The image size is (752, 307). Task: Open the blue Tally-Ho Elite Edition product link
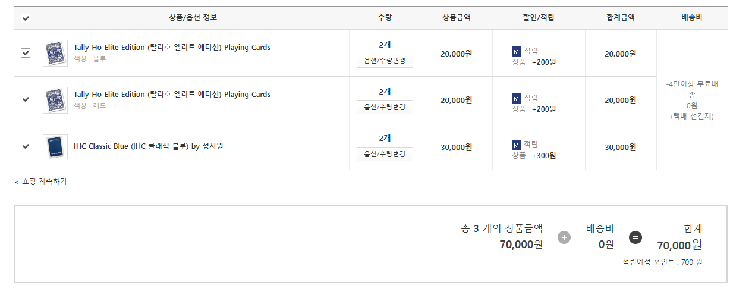(172, 48)
